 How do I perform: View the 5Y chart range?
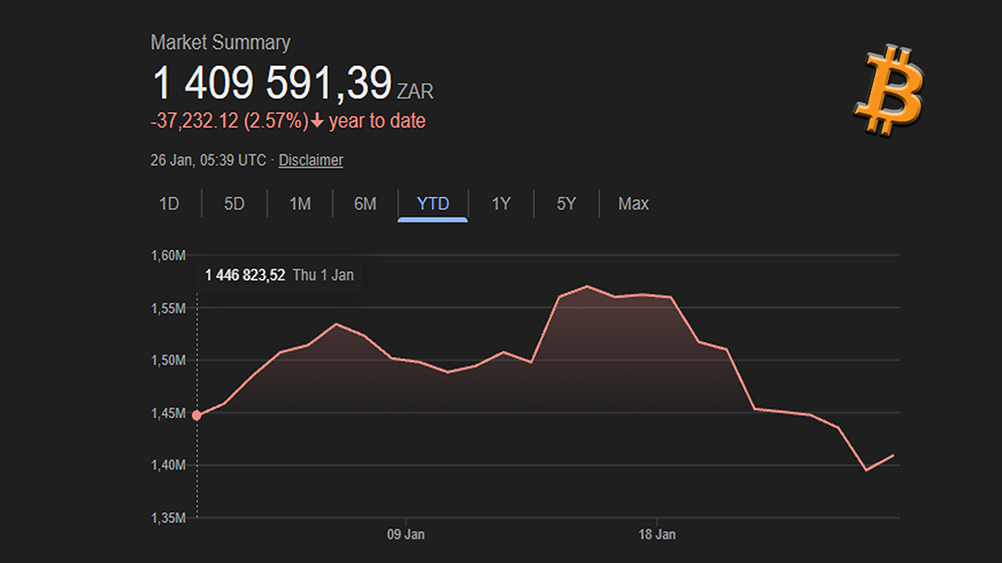click(566, 204)
